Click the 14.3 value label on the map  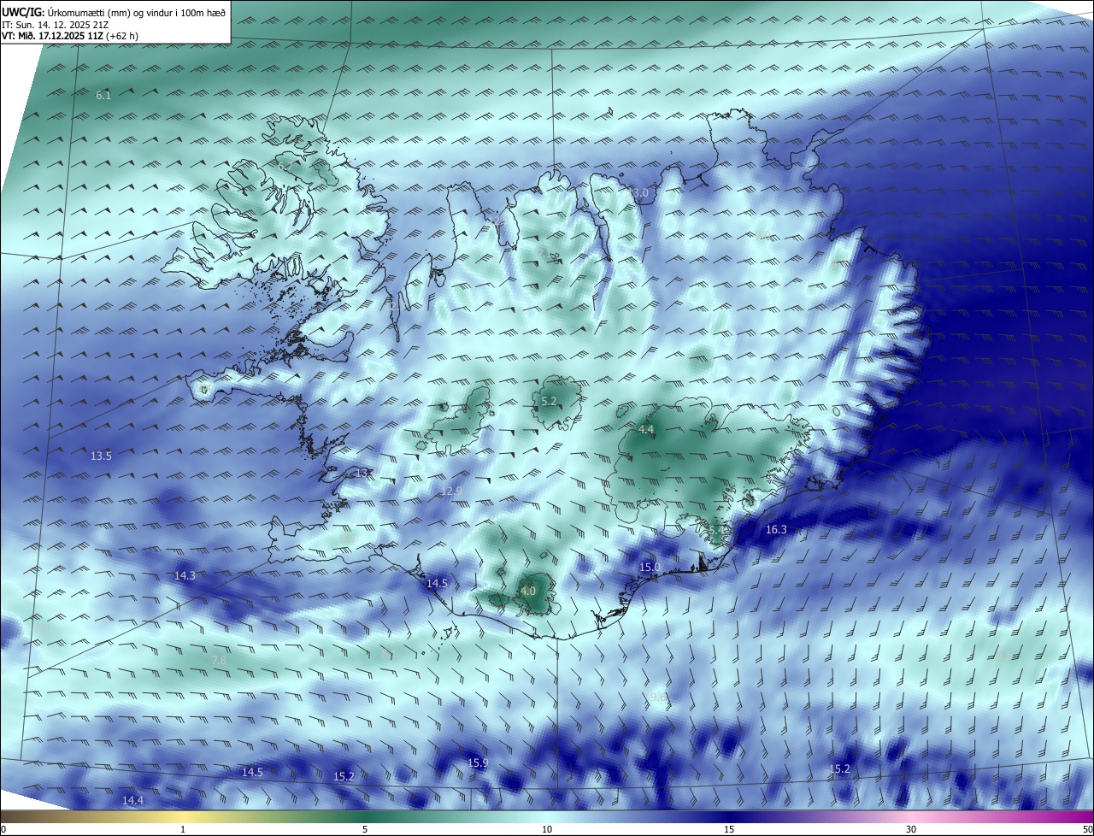185,575
